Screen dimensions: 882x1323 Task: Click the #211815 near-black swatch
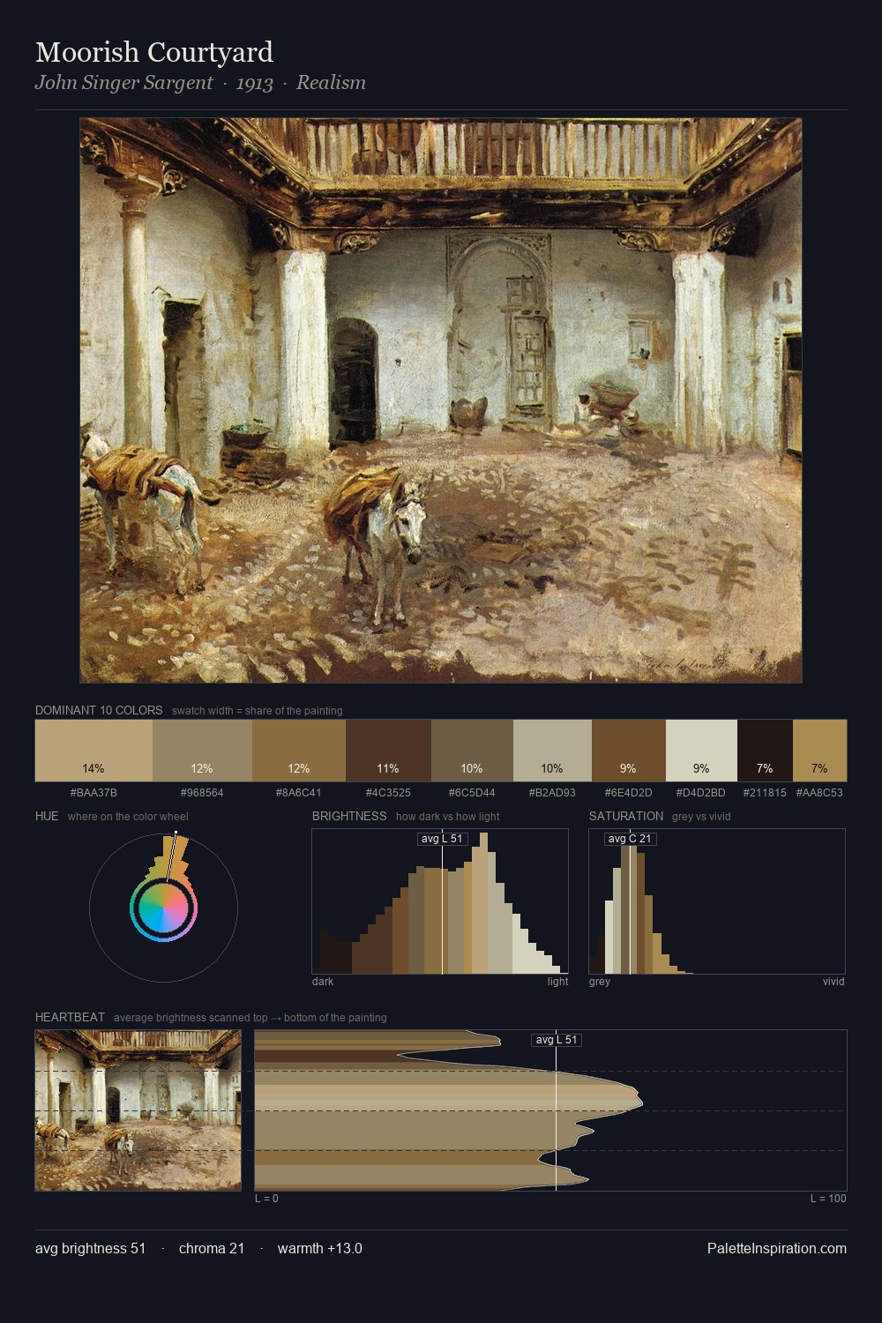pos(765,751)
